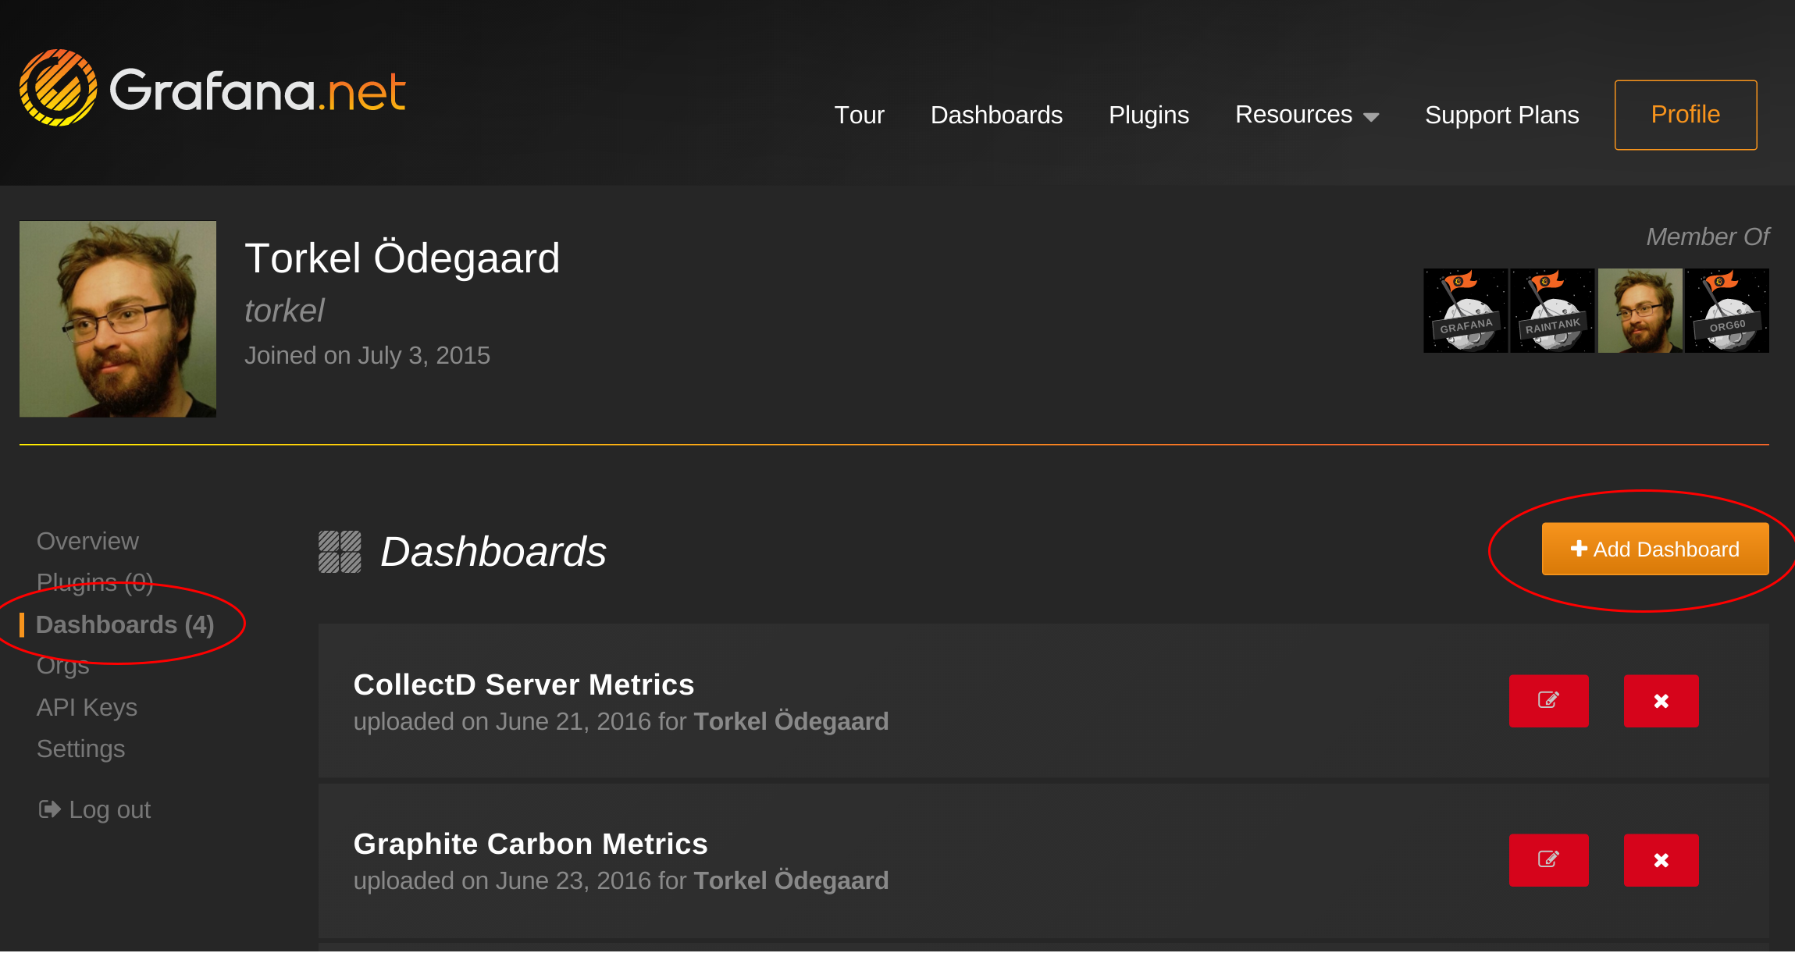Open the GRAFANA organization badge
Screen dimensions: 1795x953
[x=1466, y=311]
